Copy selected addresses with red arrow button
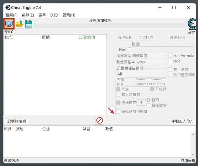 (x=111, y=111)
